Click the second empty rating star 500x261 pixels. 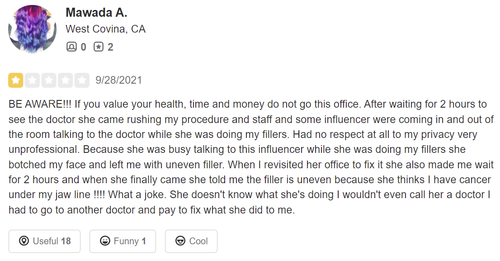point(32,81)
